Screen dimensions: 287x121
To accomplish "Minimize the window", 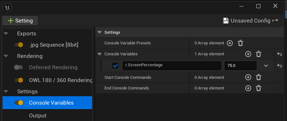I will 241,6.
